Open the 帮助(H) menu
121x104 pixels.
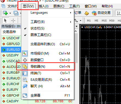pyautogui.click(x=107, y=6)
